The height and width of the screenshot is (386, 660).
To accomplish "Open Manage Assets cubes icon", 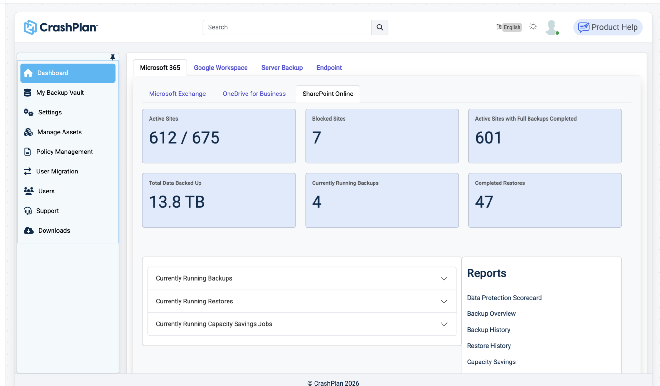I will (x=28, y=132).
